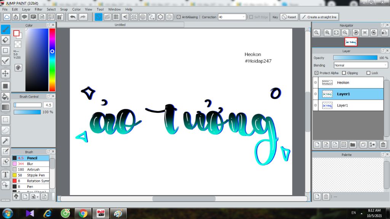Toggle the AntiAliasing checkbox

tap(179, 17)
